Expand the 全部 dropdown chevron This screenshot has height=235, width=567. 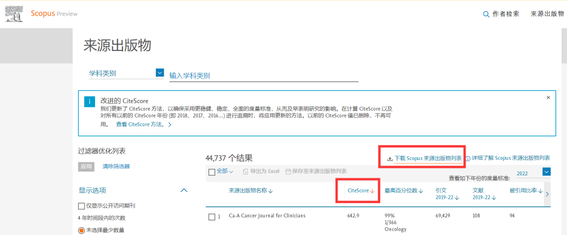click(232, 172)
